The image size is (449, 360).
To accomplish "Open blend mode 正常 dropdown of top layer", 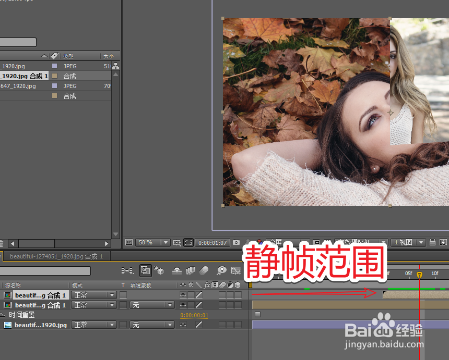I will coord(93,295).
